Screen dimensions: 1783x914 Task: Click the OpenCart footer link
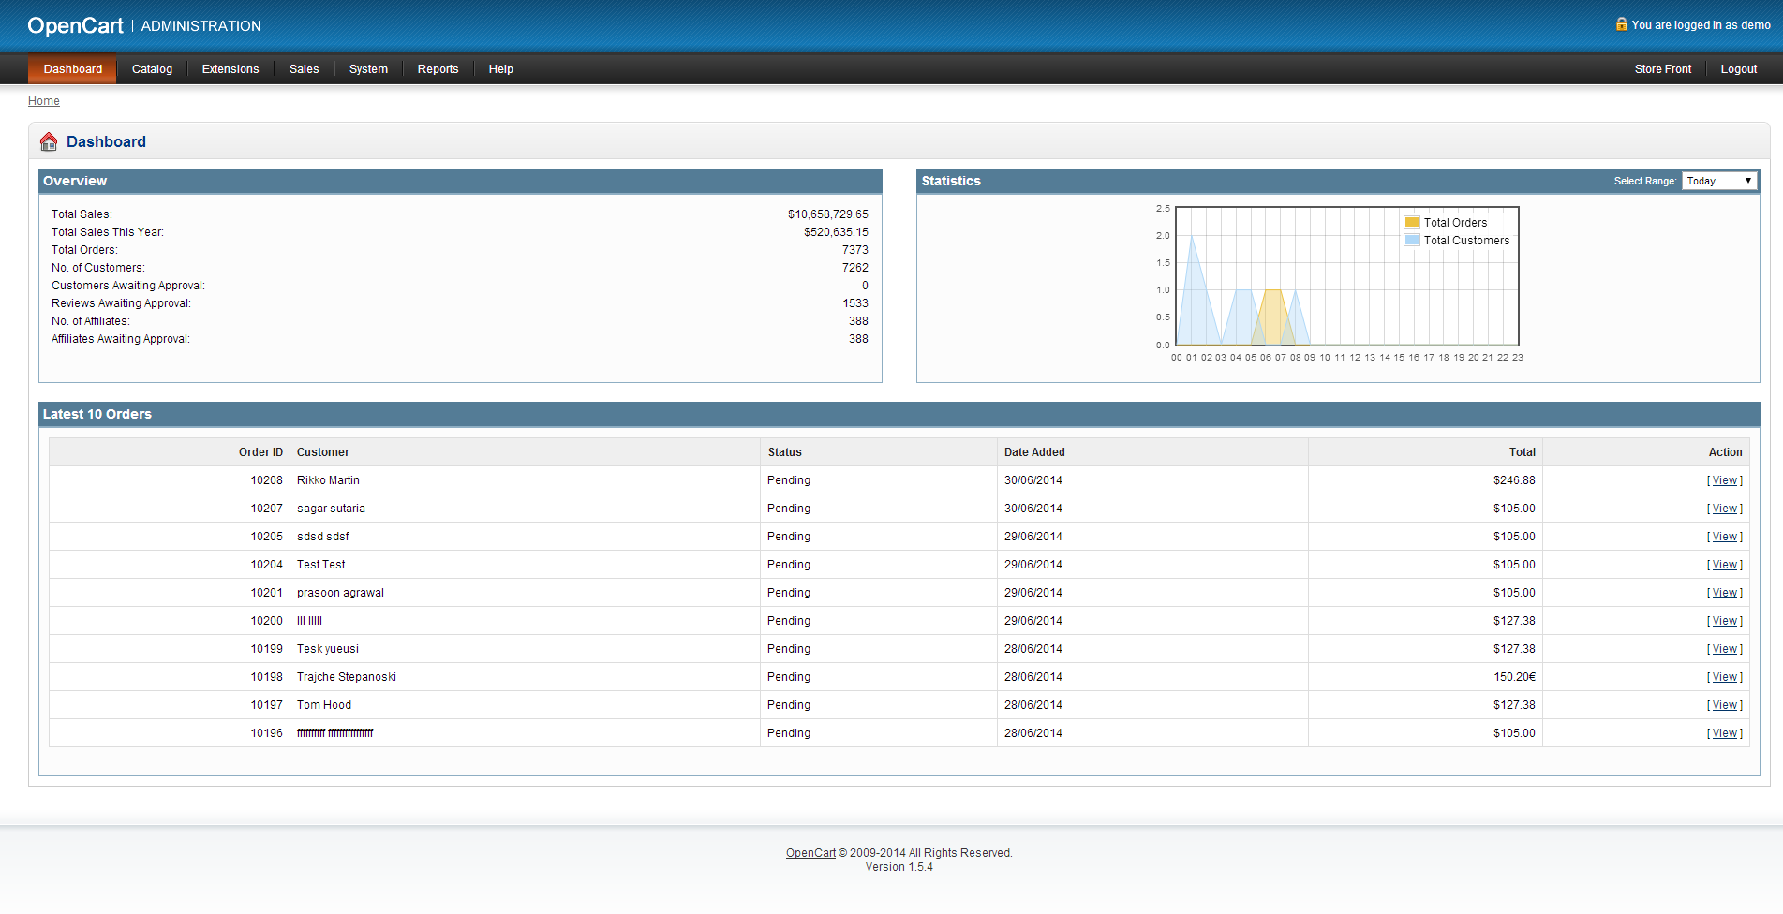810,853
